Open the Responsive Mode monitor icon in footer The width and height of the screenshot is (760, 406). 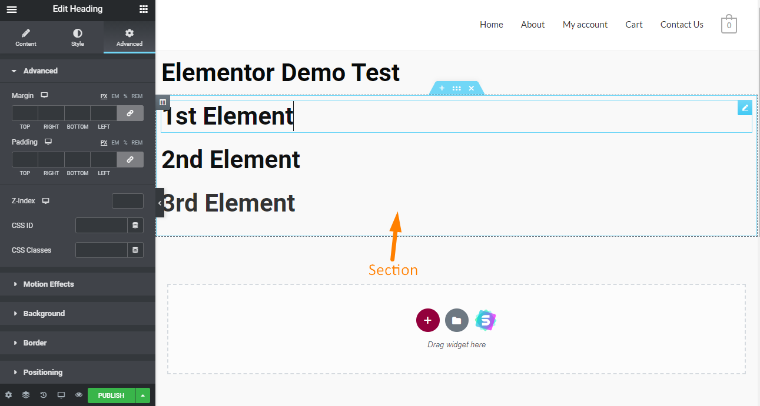(x=61, y=395)
